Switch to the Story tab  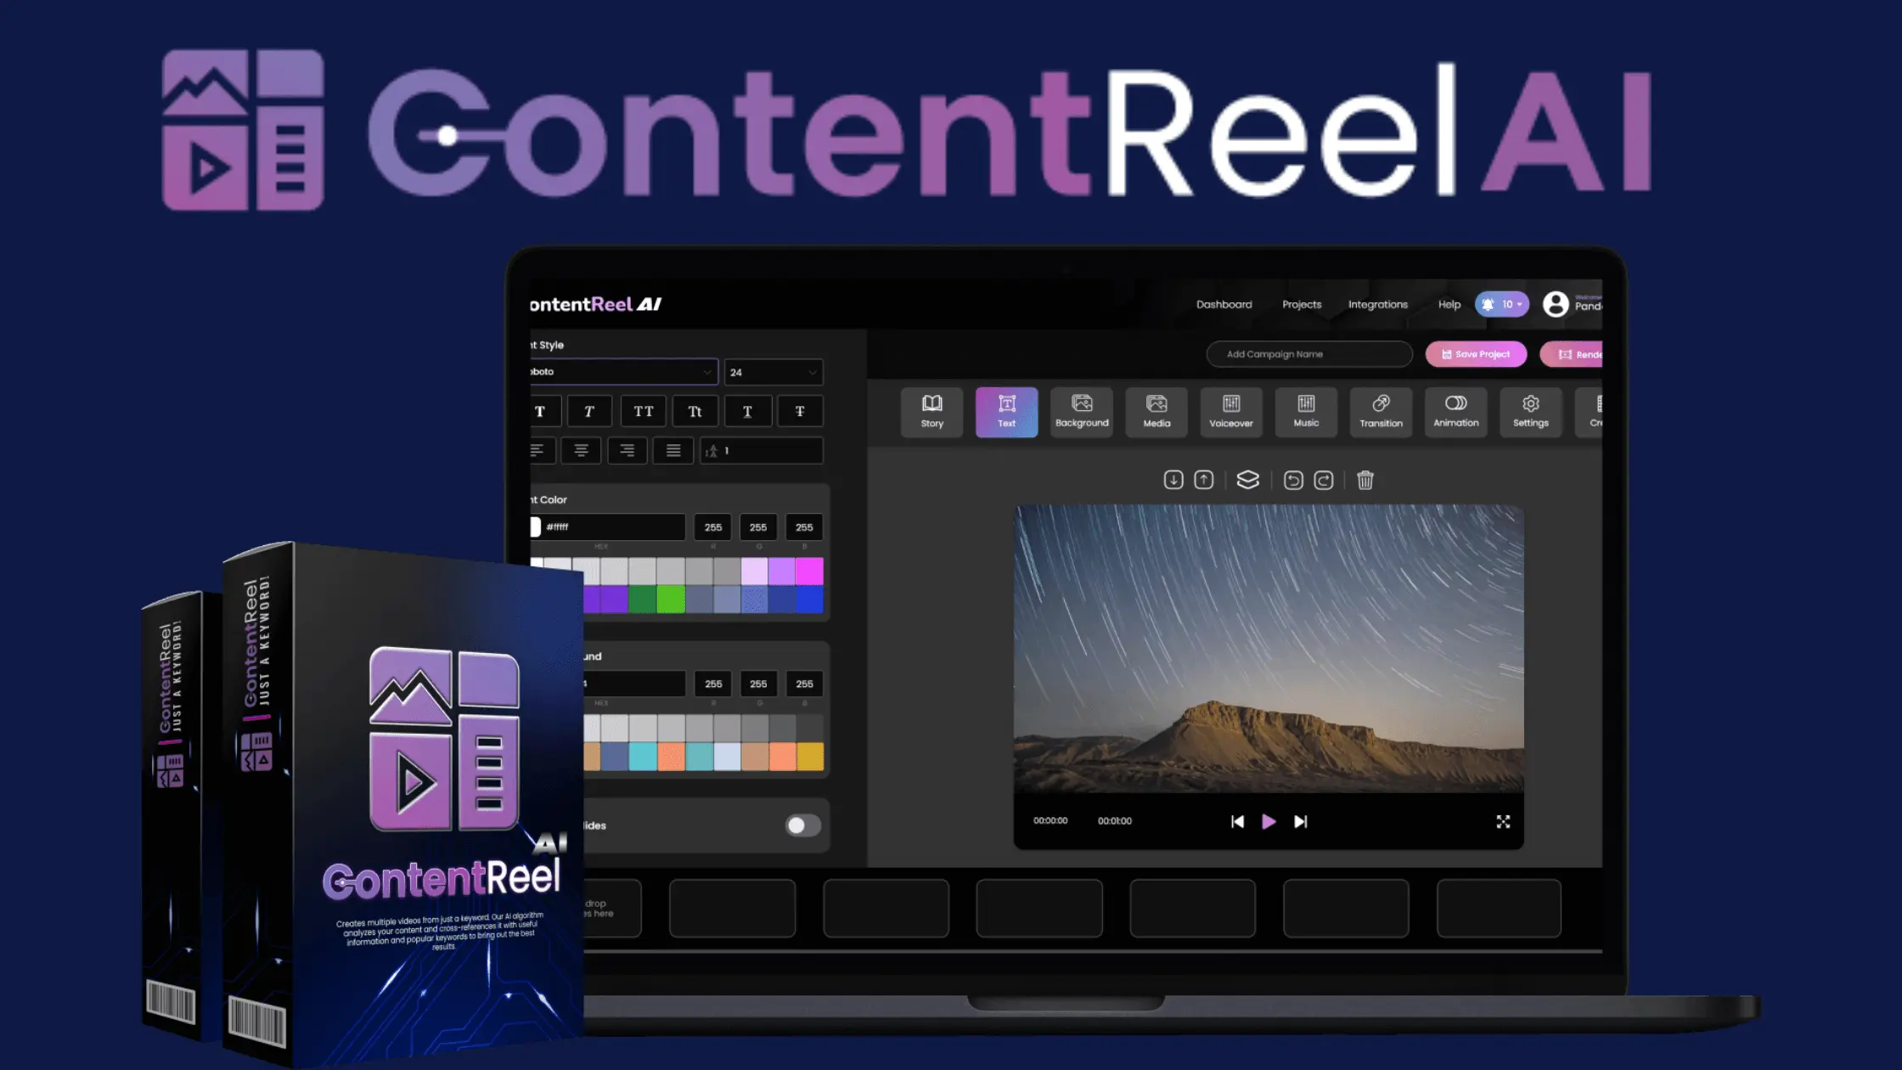(931, 410)
